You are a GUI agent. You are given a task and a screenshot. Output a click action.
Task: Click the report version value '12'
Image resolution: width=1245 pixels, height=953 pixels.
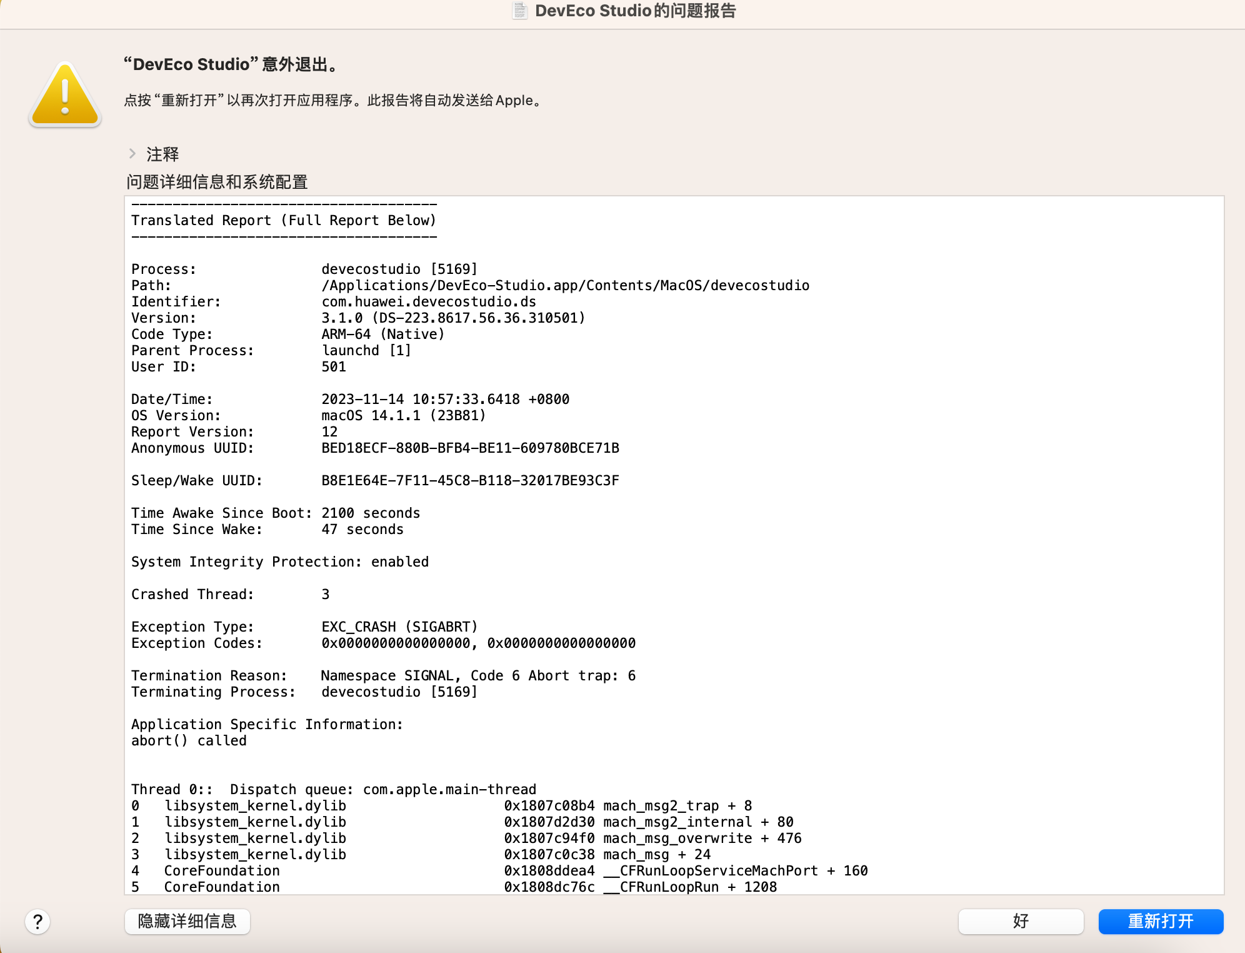329,431
